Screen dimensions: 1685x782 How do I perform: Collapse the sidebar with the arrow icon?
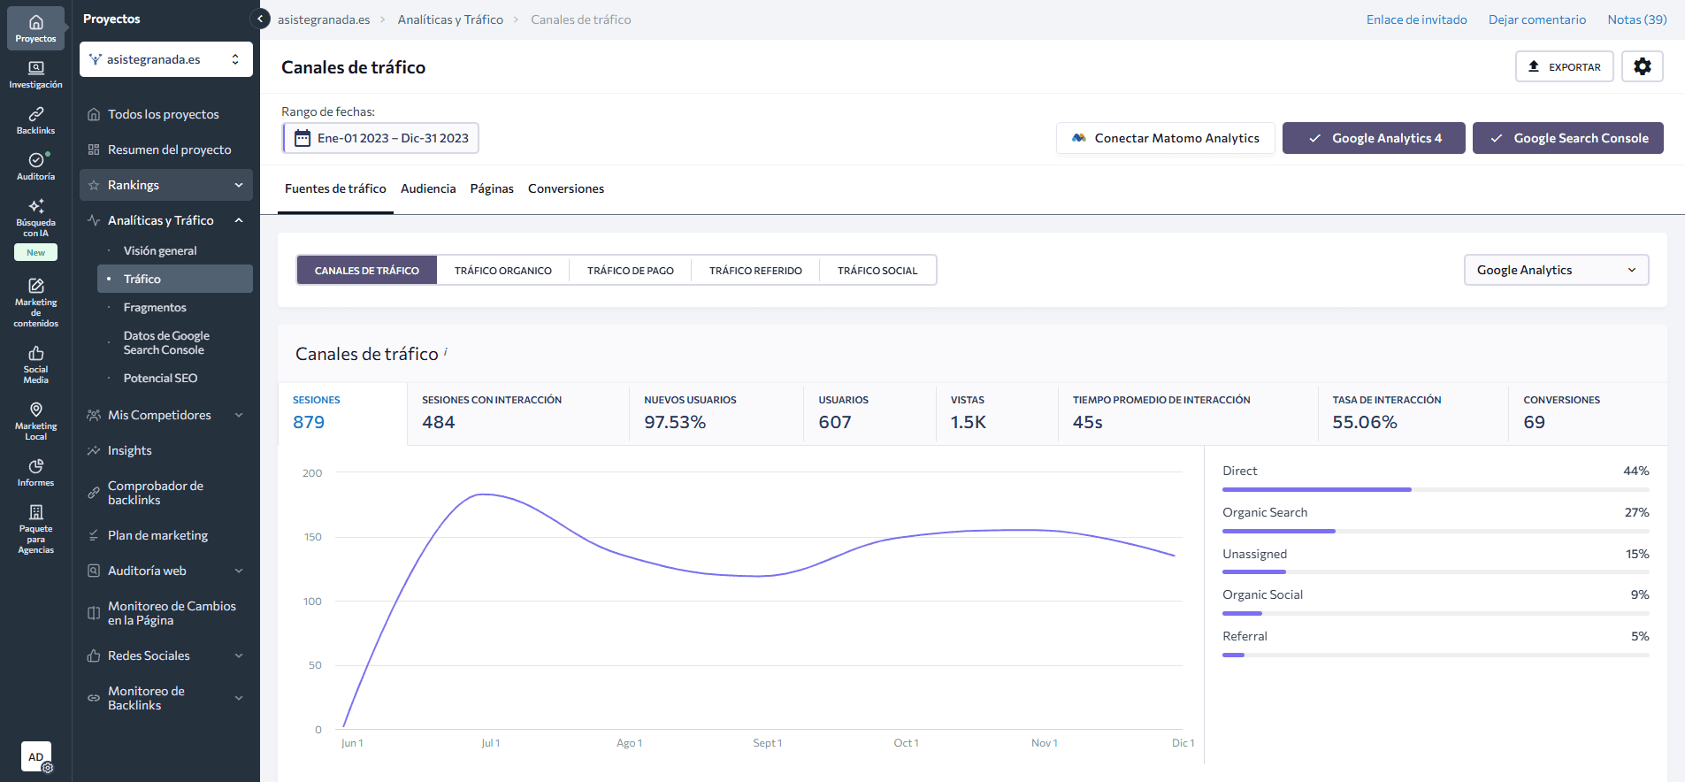(x=260, y=19)
